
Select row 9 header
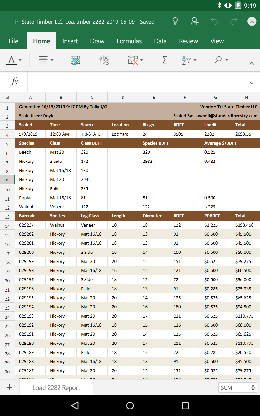[7, 180]
